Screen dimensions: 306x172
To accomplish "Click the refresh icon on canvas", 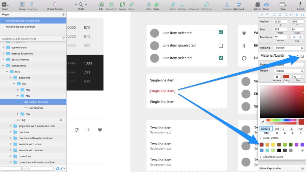I will (x=77, y=130).
